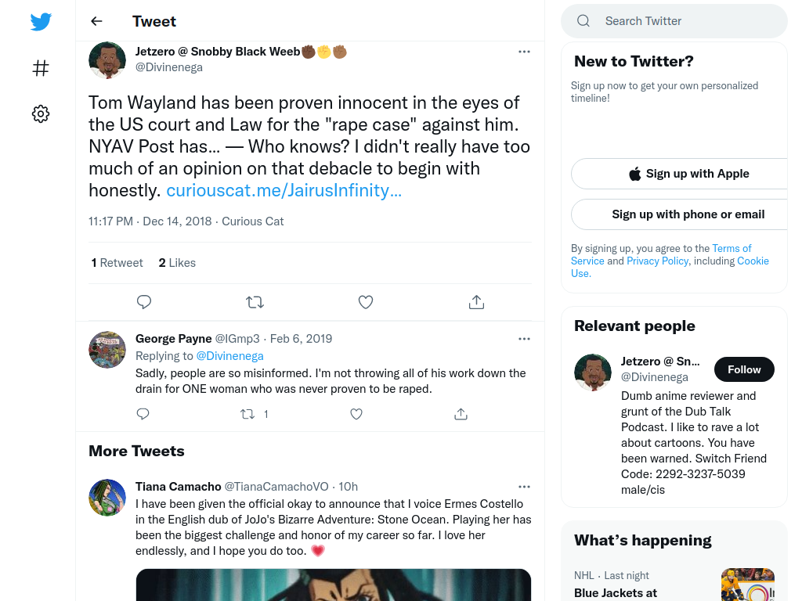Retweet the main Tom Wayland tweet

255,302
